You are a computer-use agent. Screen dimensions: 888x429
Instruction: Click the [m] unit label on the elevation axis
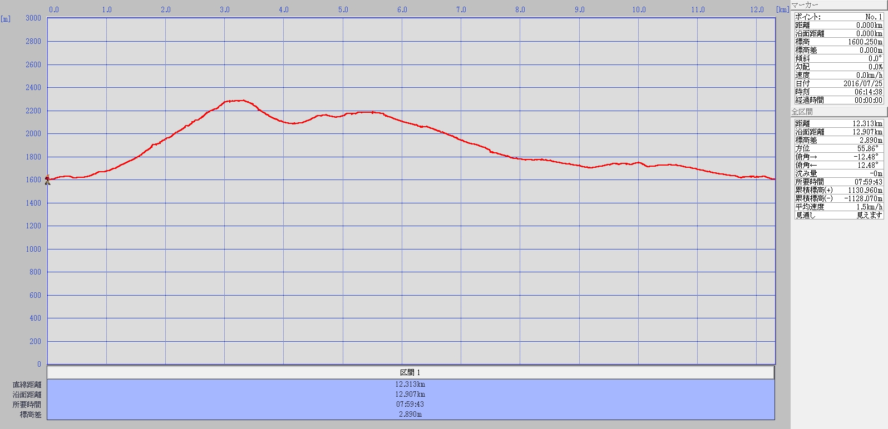[x=6, y=19]
